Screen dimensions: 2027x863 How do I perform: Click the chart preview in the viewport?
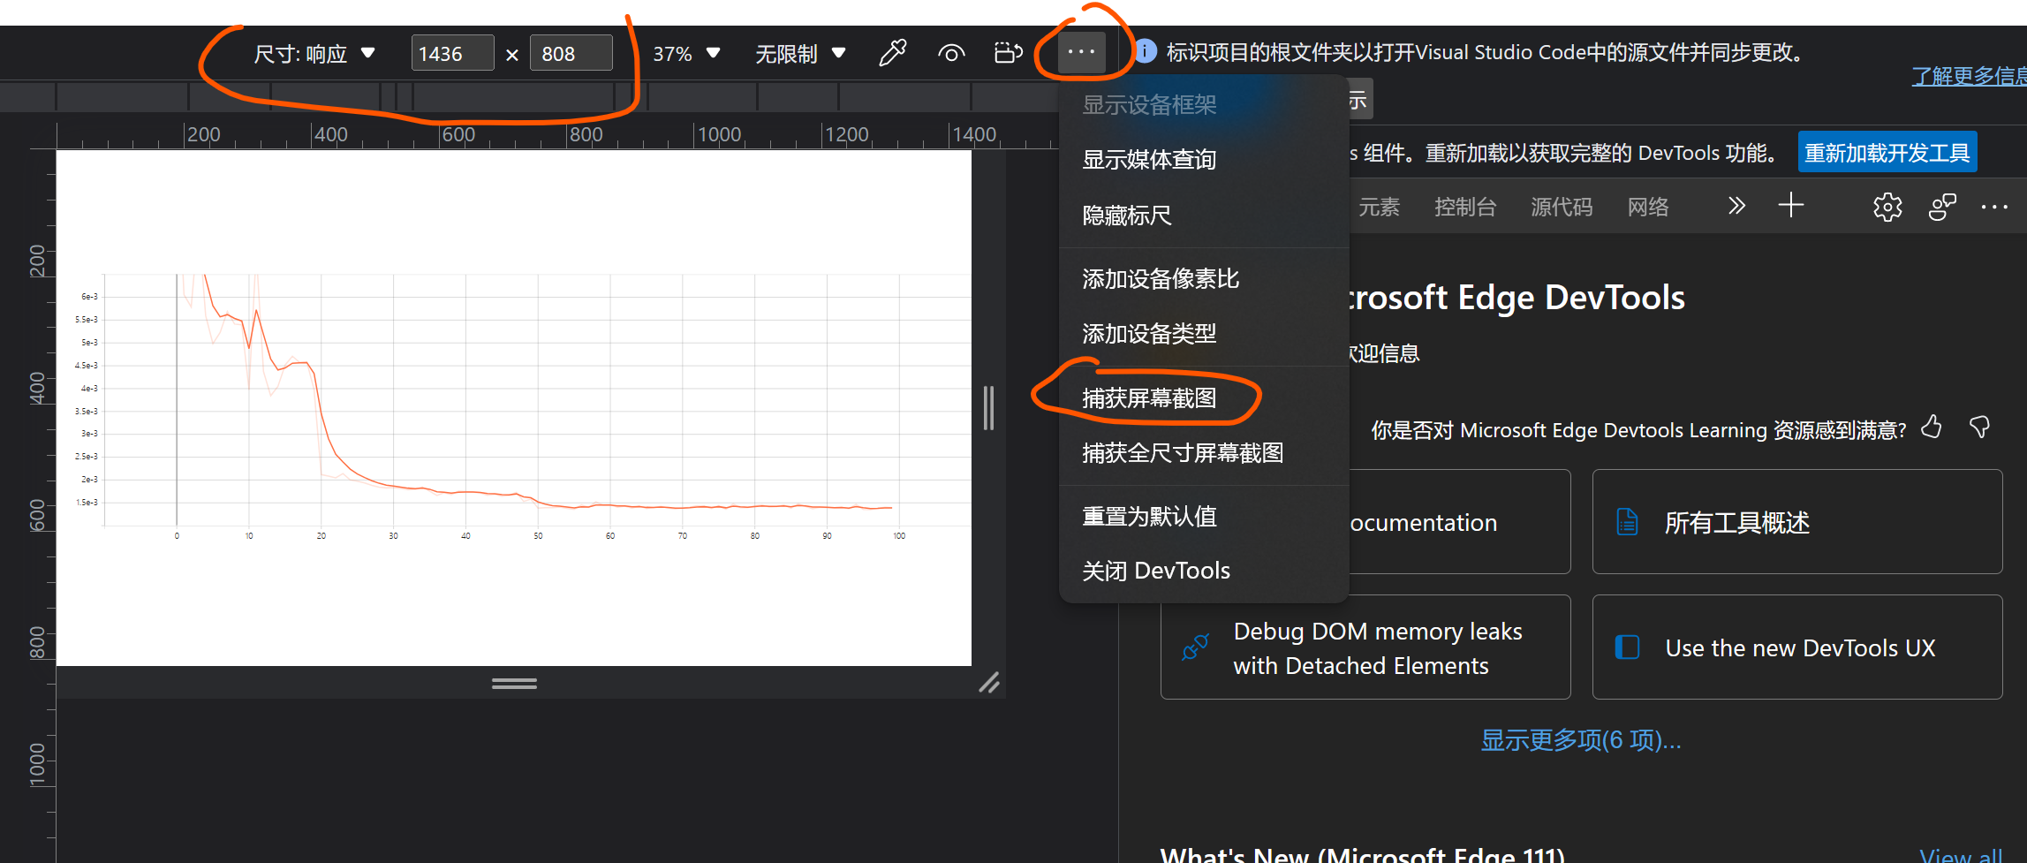click(x=514, y=408)
